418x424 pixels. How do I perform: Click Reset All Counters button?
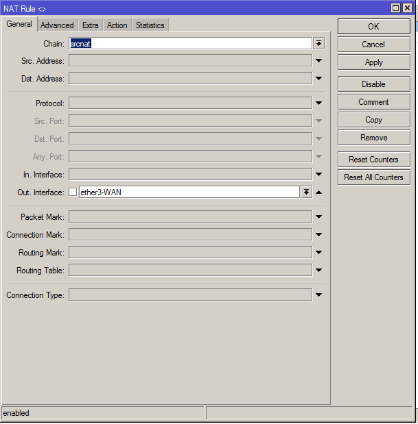[x=374, y=177]
